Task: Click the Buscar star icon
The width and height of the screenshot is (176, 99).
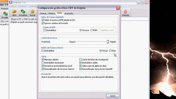Action: click(x=32, y=12)
